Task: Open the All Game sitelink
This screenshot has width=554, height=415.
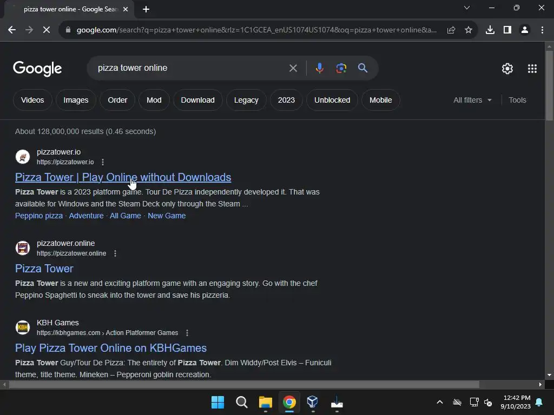Action: point(126,216)
